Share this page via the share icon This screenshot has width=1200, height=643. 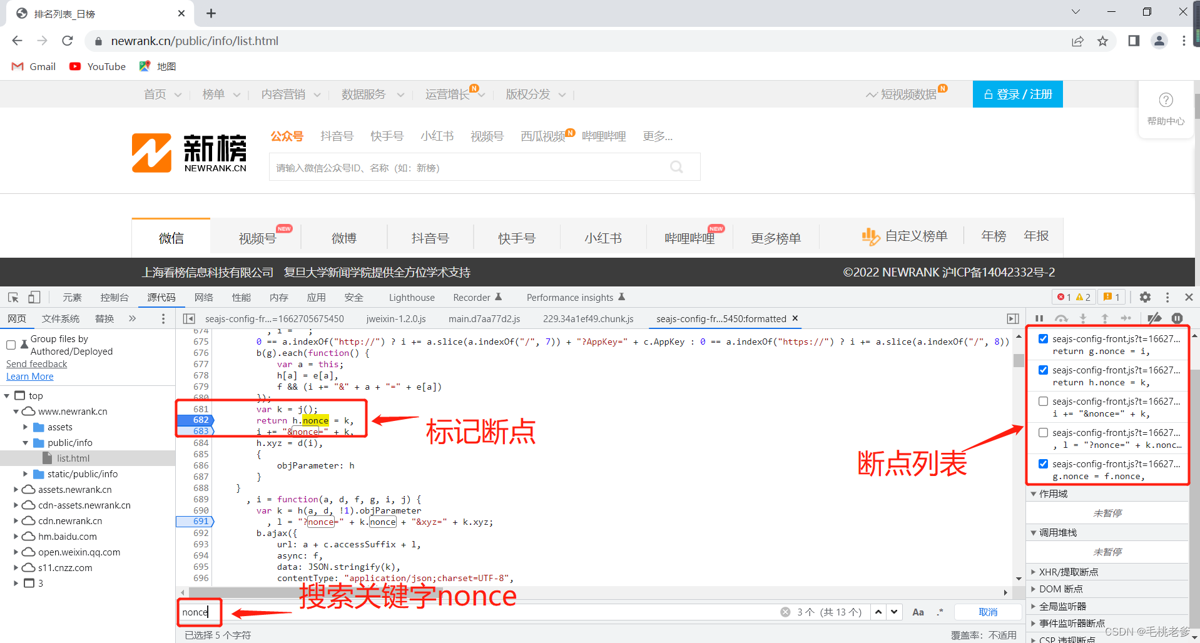pyautogui.click(x=1077, y=41)
